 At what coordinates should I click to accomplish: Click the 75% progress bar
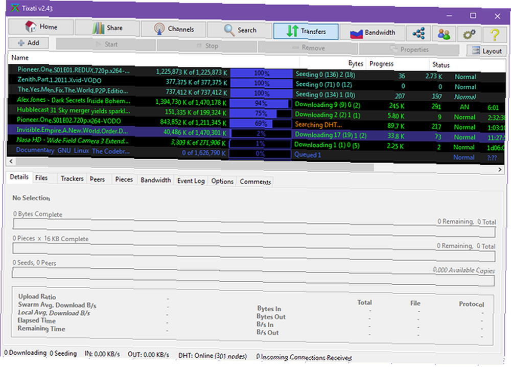[x=261, y=113]
